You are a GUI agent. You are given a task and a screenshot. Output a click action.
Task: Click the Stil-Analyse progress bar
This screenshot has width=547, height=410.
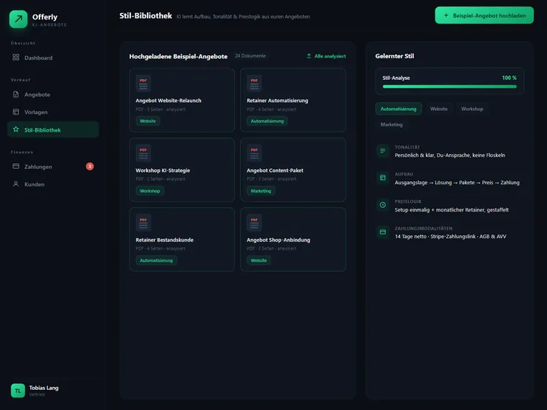[x=450, y=87]
